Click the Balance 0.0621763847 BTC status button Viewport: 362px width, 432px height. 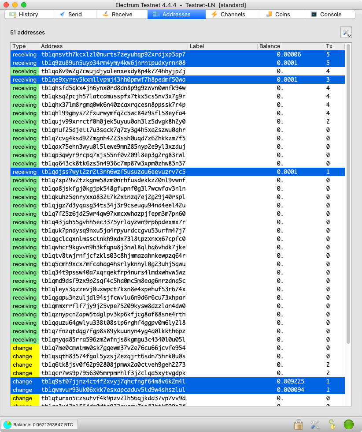click(x=39, y=424)
